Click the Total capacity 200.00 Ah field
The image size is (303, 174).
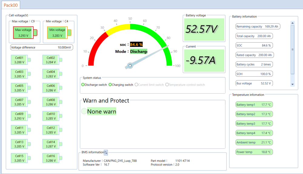254,36
